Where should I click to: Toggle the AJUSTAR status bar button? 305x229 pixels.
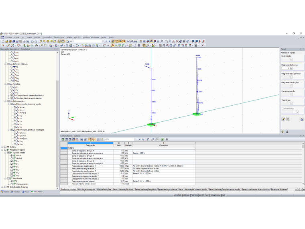tap(177, 195)
